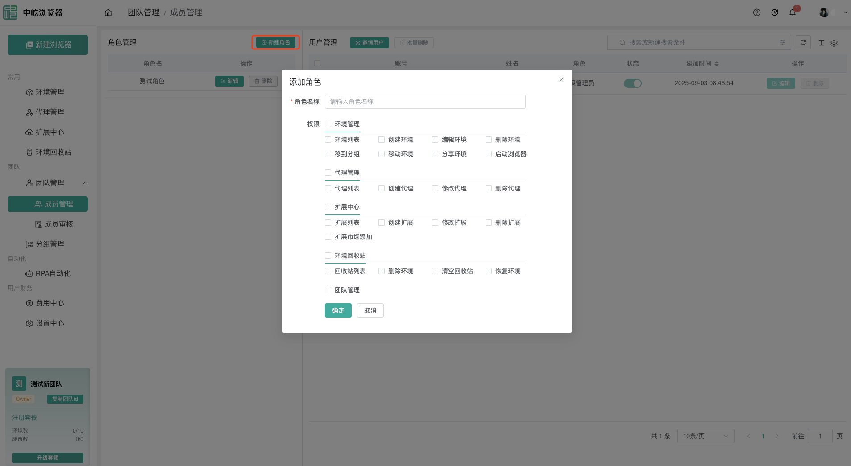Go to RPA自动化 in sidebar
The width and height of the screenshot is (851, 466).
point(53,273)
